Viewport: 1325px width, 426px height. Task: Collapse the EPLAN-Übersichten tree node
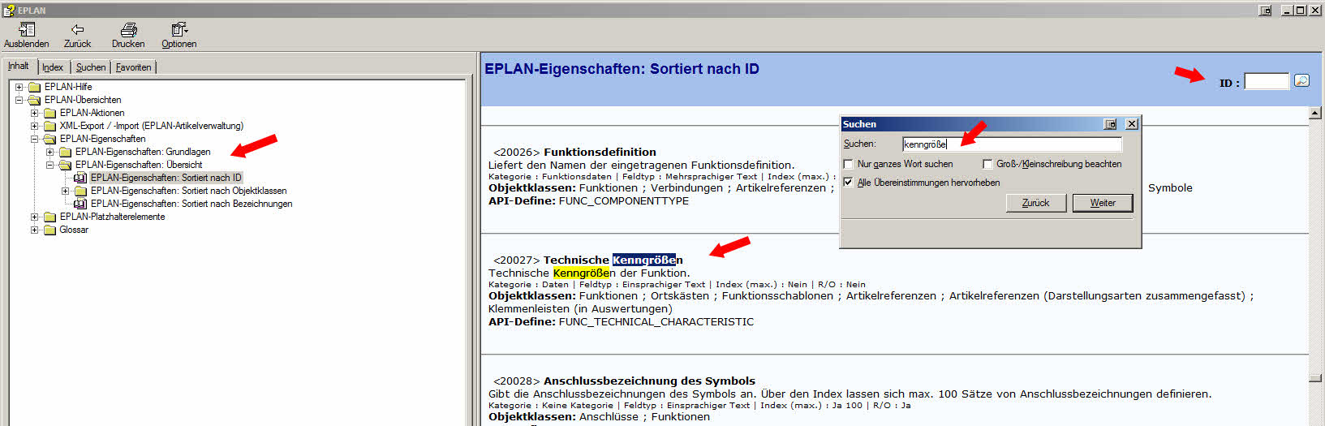coord(19,100)
